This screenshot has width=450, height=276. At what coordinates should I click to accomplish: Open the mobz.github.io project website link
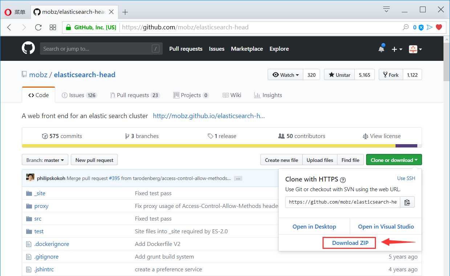(209, 116)
